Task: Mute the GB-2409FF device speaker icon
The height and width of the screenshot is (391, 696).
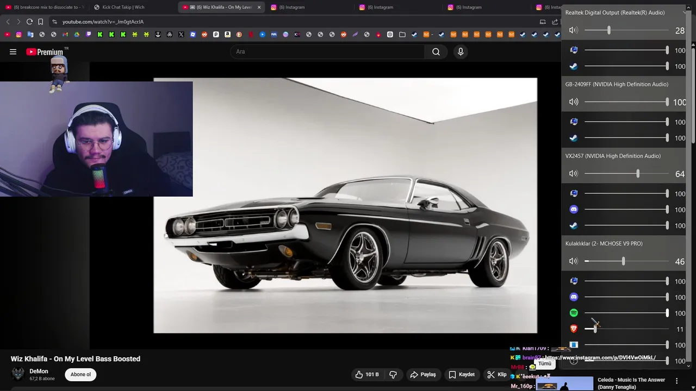Action: (x=573, y=102)
